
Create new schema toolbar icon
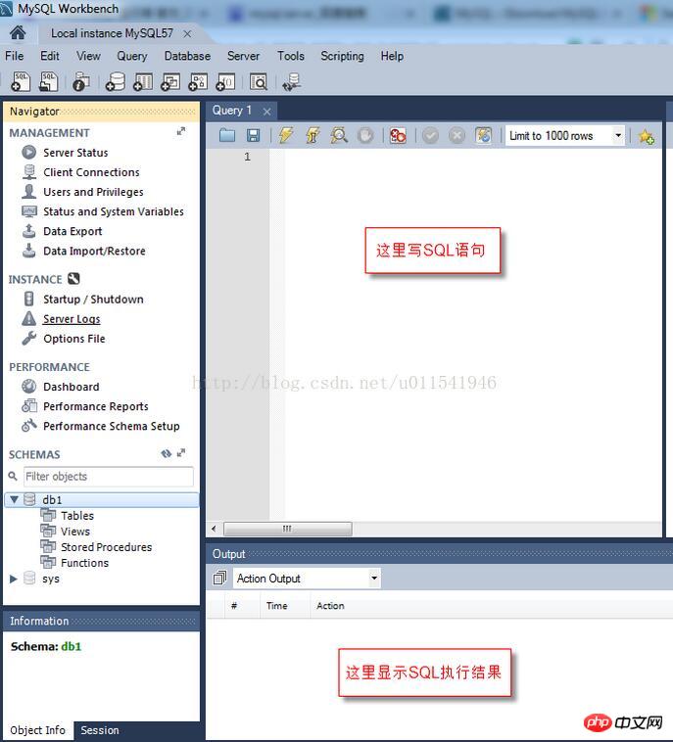click(115, 82)
